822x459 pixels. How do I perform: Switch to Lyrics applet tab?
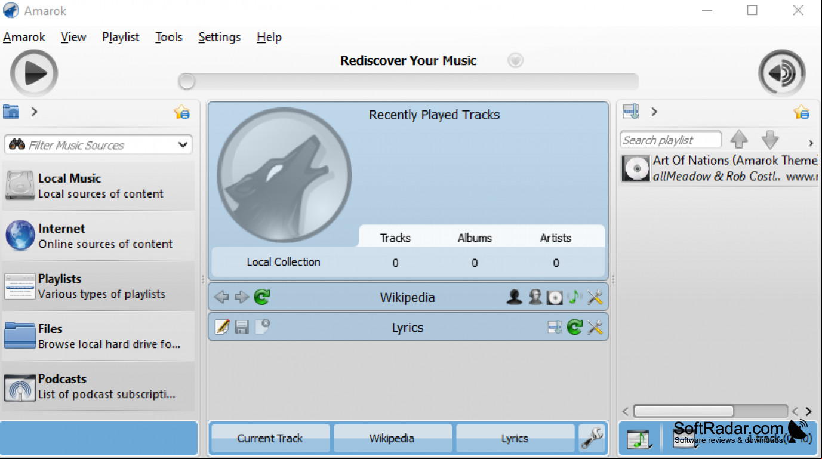515,438
